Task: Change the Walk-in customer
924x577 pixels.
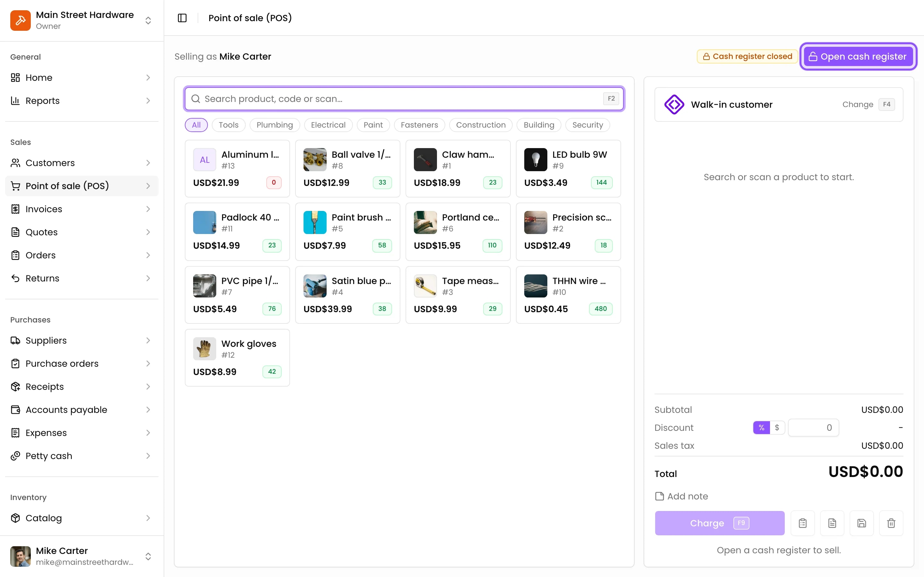Action: [x=858, y=104]
